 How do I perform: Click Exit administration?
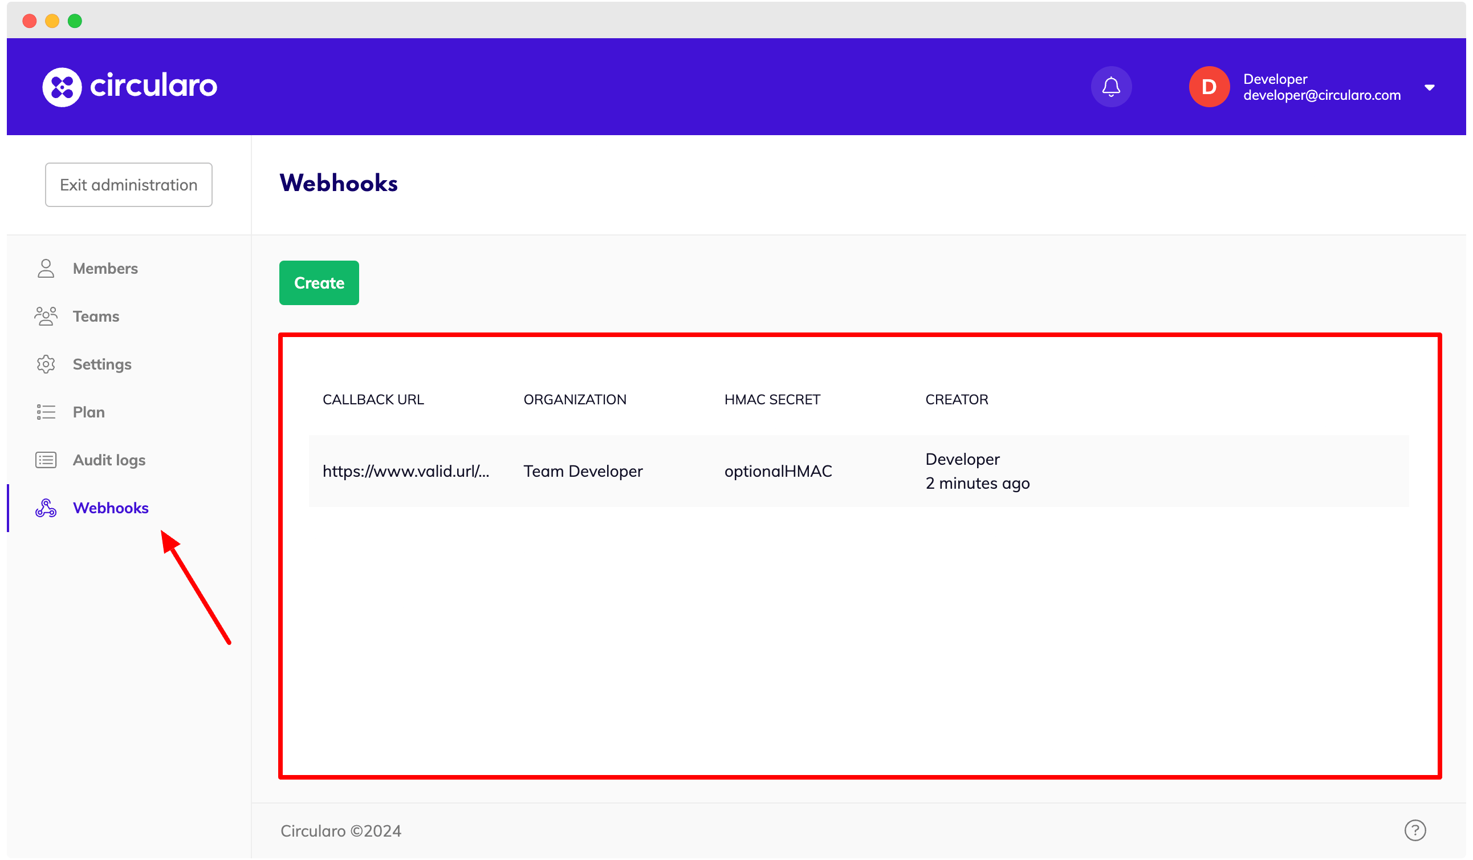point(129,184)
